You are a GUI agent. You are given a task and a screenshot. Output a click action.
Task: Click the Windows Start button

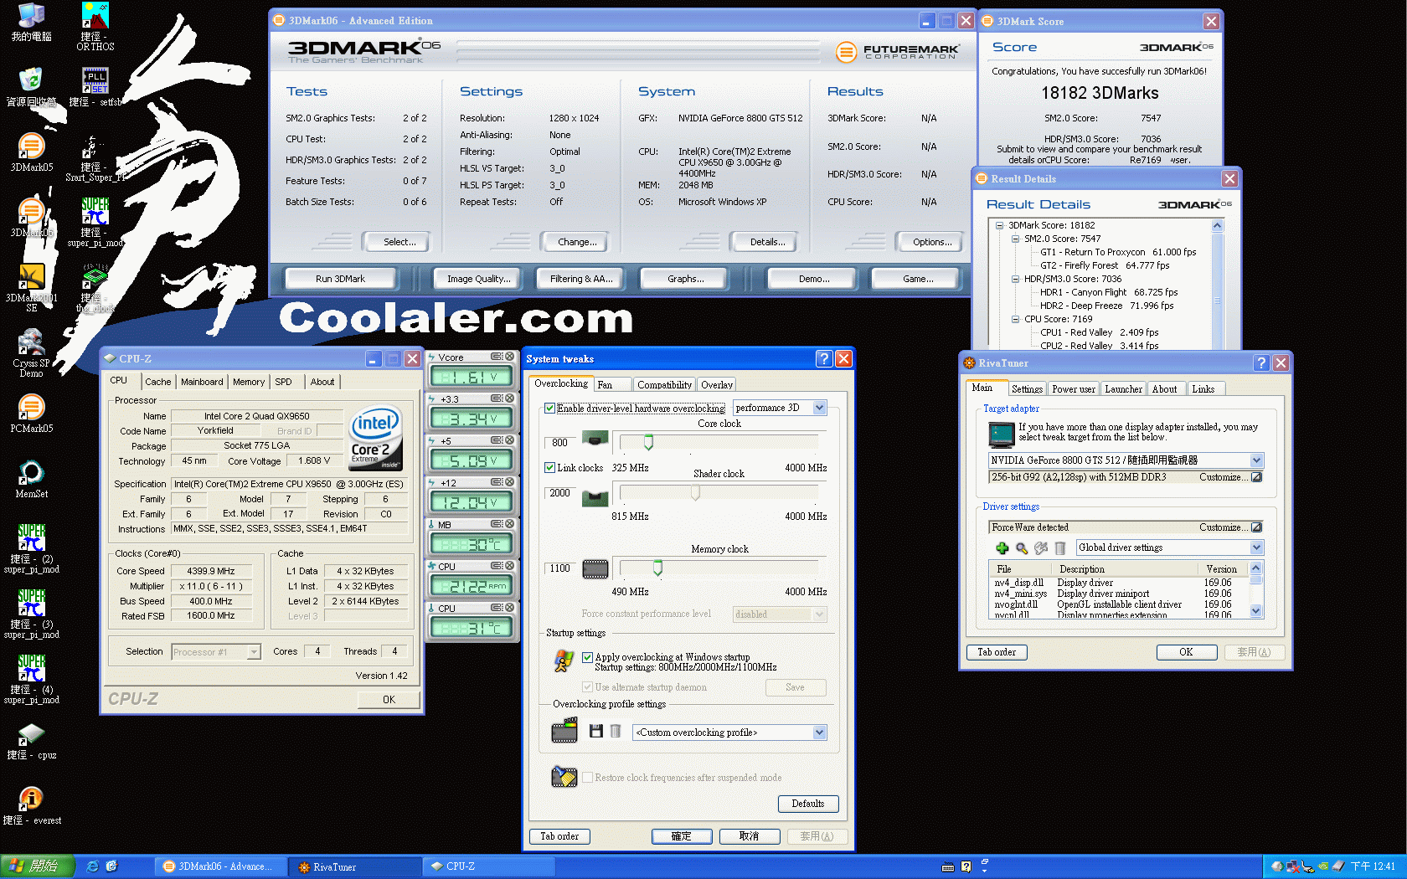pos(38,866)
